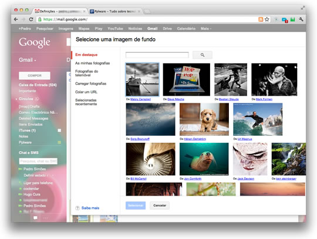Click the COMPOR compose button
This screenshot has height=239, width=317.
[x=35, y=75]
